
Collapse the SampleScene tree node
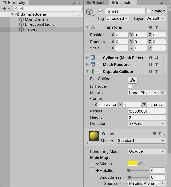pos(12,14)
